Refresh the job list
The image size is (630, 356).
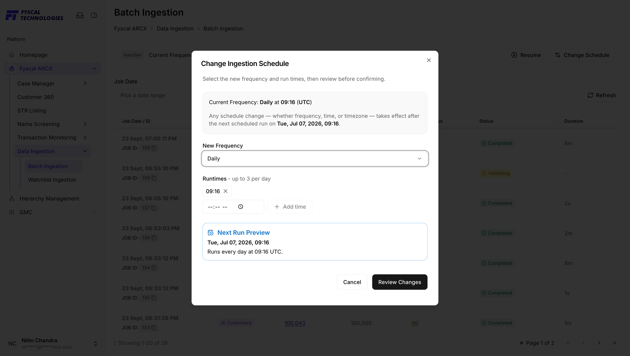pyautogui.click(x=601, y=95)
